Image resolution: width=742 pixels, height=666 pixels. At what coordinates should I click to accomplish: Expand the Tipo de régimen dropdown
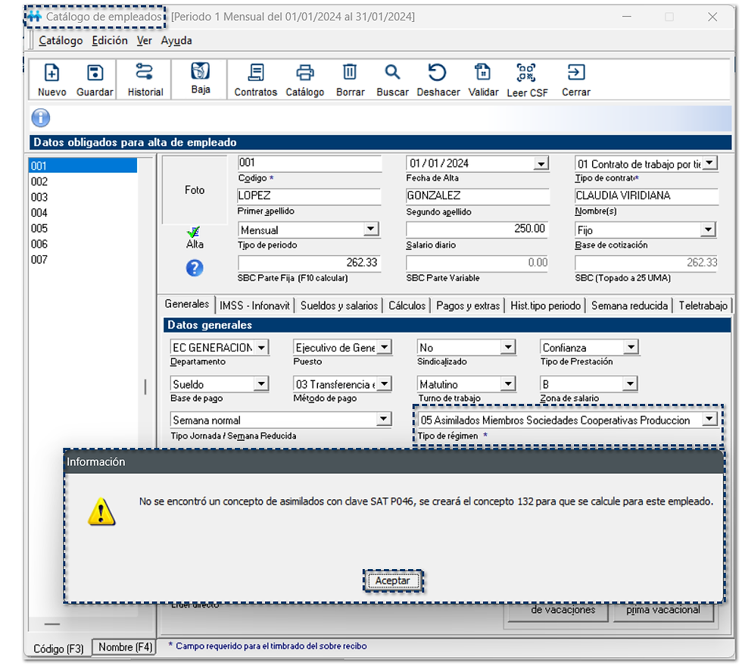pyautogui.click(x=709, y=420)
